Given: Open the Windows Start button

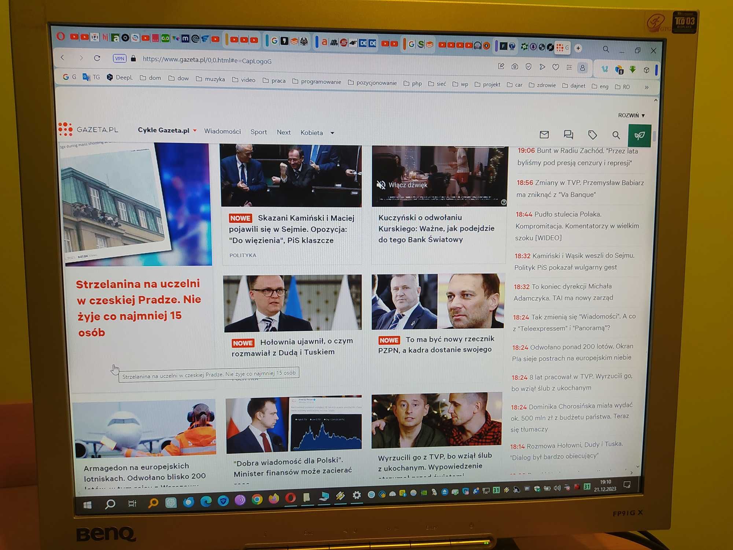Looking at the screenshot, I should [87, 505].
